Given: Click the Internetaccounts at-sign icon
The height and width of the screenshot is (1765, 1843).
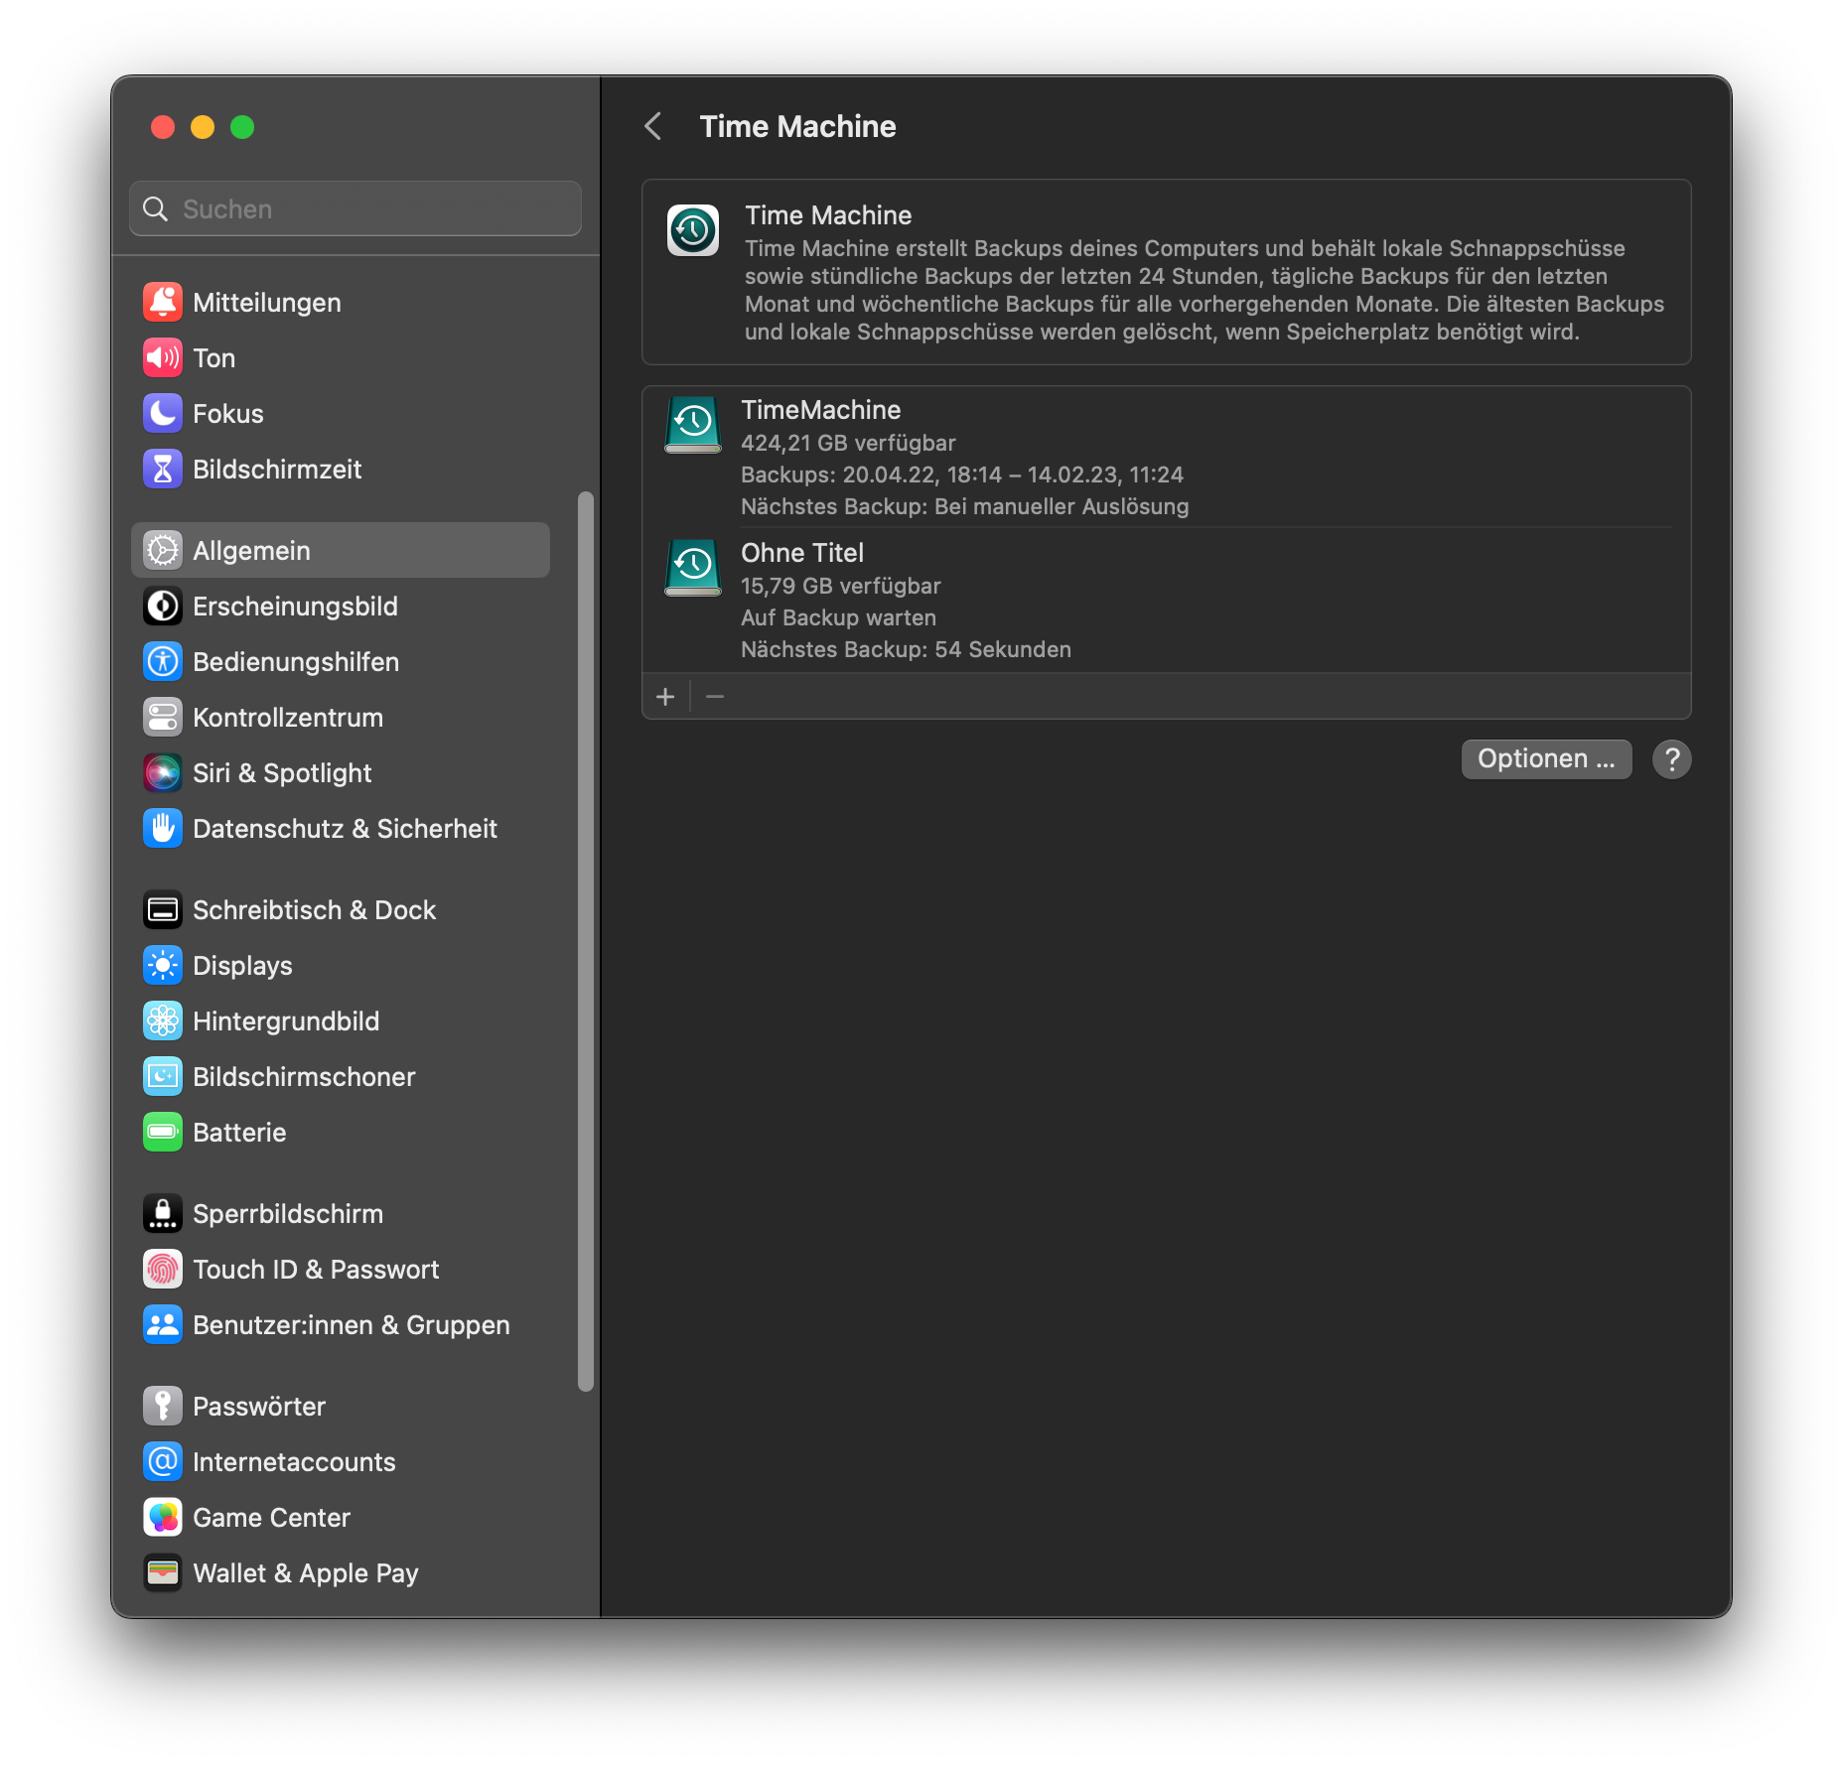Looking at the screenshot, I should pyautogui.click(x=163, y=1462).
